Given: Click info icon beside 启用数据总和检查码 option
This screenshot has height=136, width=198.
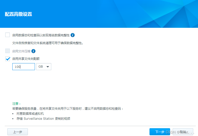Looking at the screenshot, I should click(x=73, y=35).
